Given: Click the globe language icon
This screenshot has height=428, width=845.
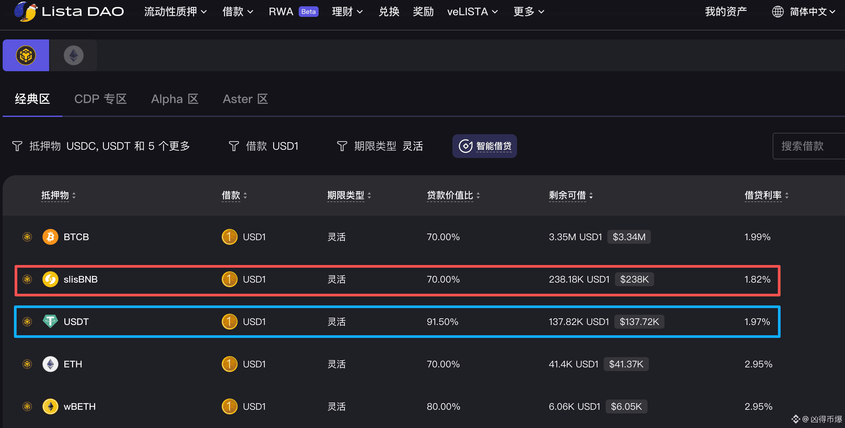Looking at the screenshot, I should (778, 12).
